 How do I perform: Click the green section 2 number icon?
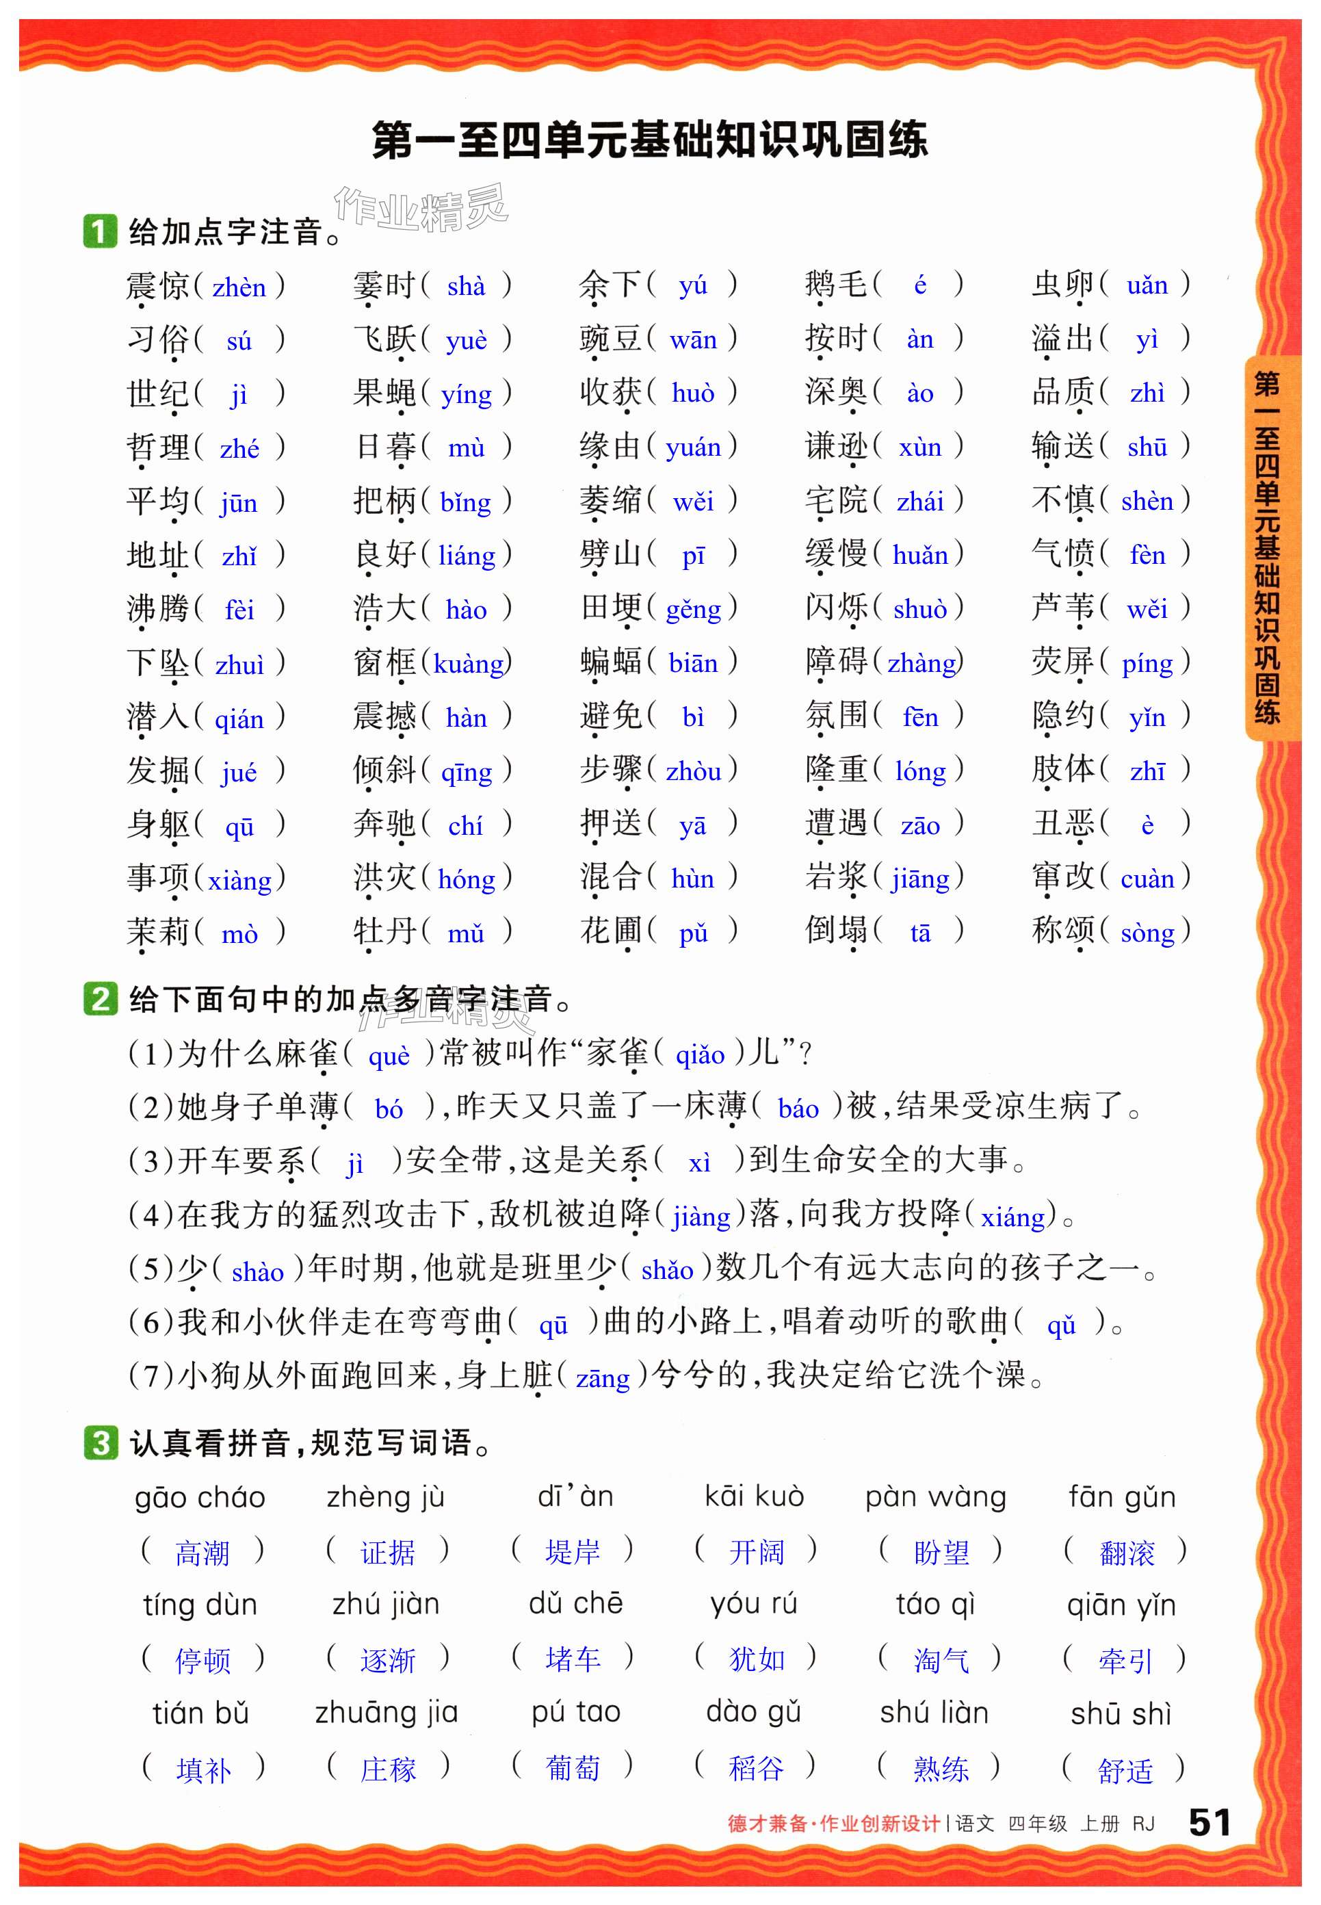100,998
